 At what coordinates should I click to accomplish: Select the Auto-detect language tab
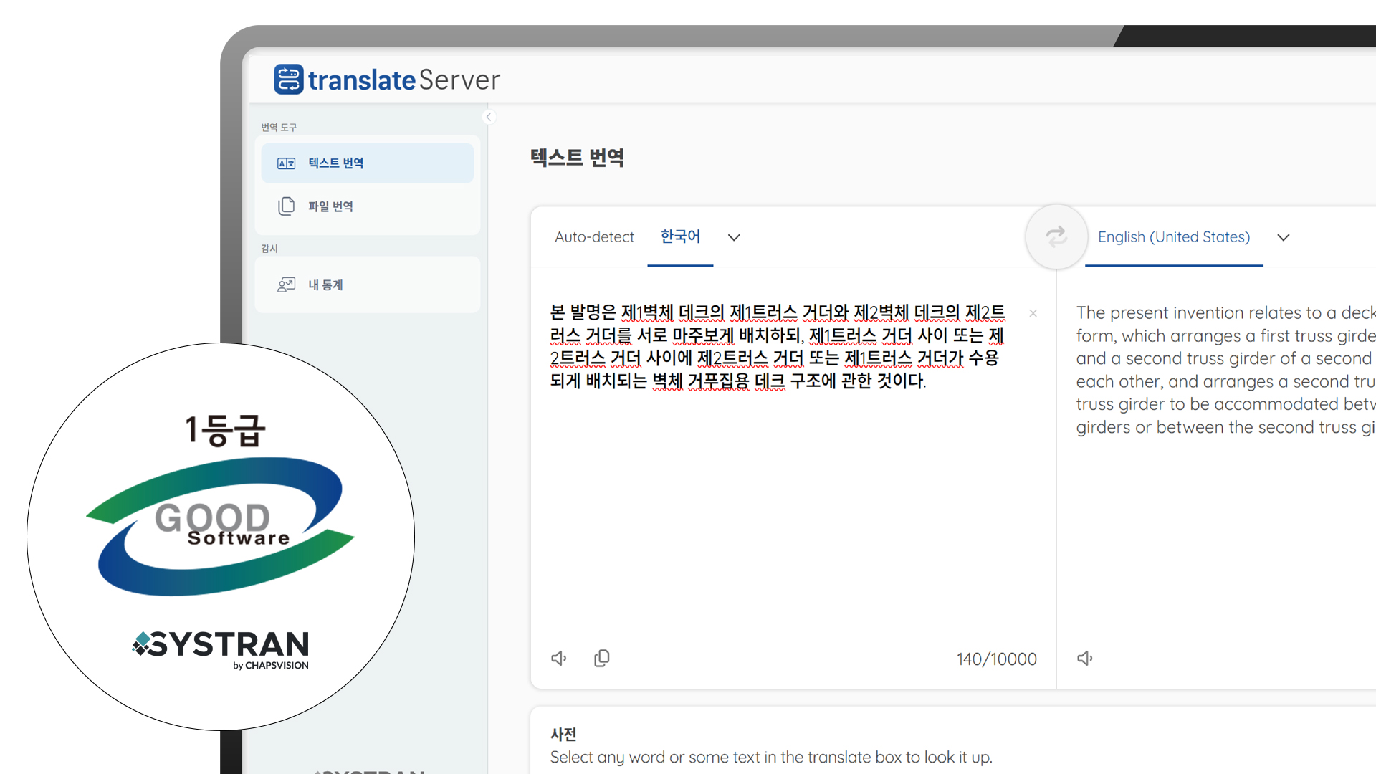point(594,237)
